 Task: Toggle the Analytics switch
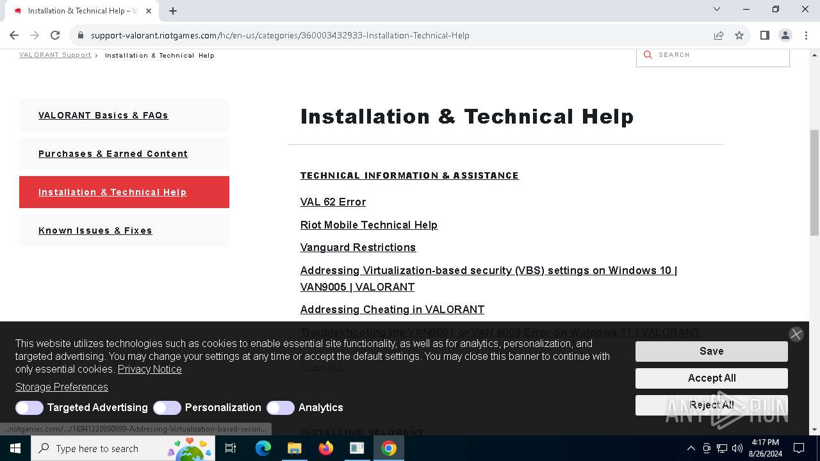[x=281, y=408]
